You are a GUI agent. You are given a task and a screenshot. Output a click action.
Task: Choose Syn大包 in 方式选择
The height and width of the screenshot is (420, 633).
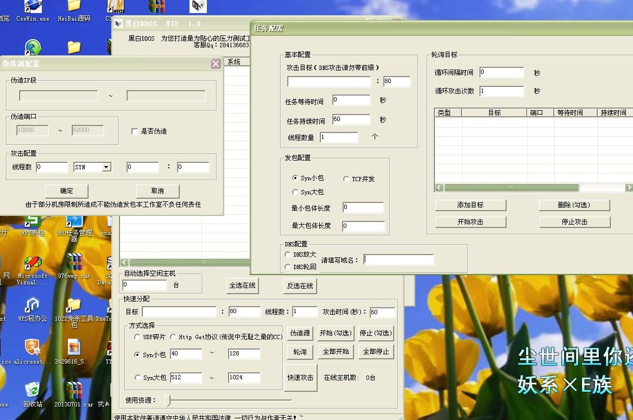137,378
